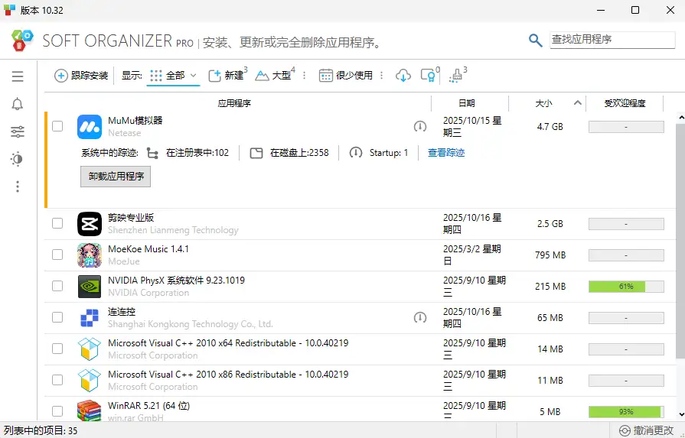The image size is (685, 438).
Task: Open settings sliders icon in sidebar
Action: [18, 131]
